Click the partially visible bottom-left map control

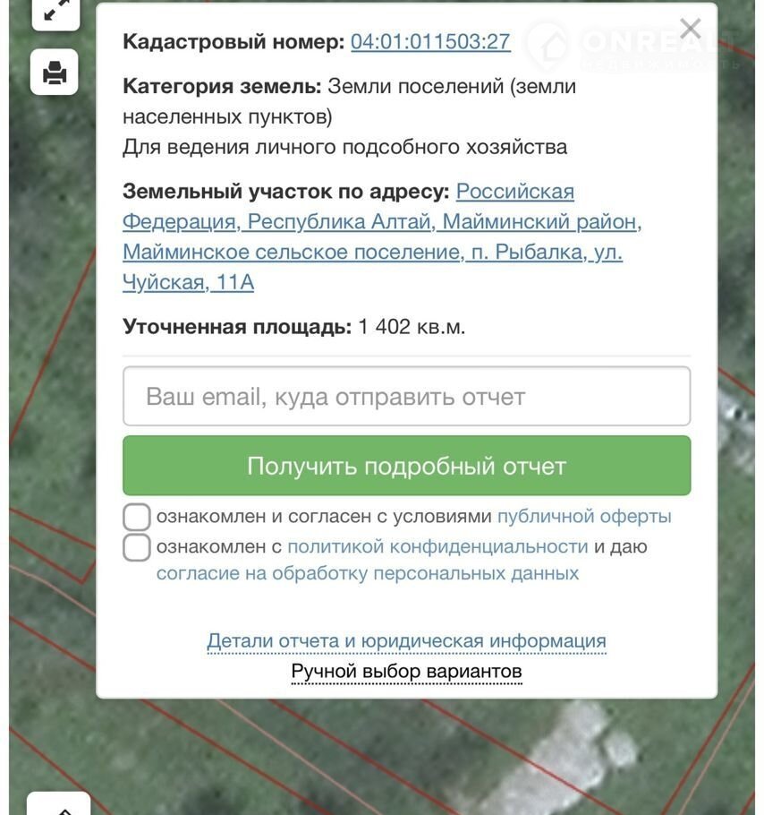[58, 804]
